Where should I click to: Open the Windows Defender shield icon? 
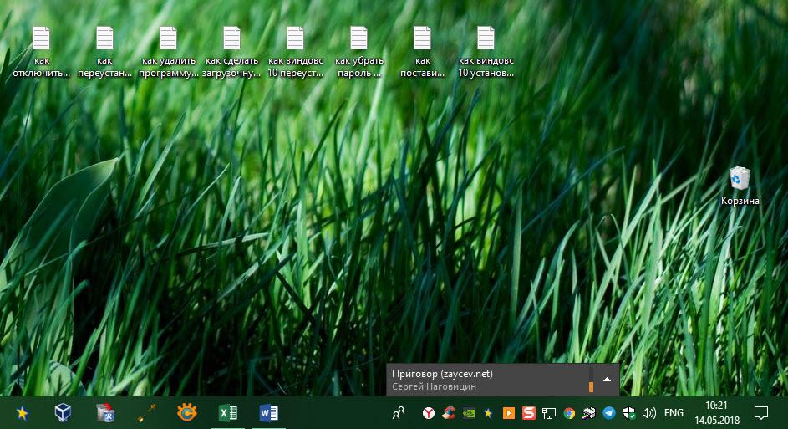[x=628, y=413]
